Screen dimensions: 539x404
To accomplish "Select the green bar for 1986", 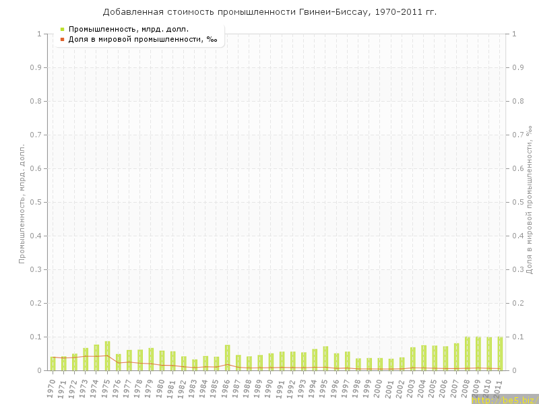I will (228, 358).
